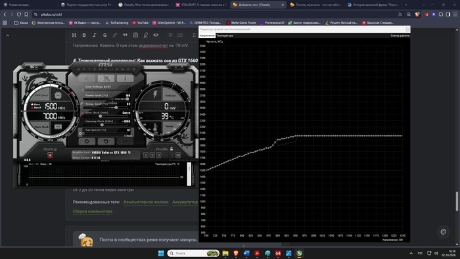
Task: Open the browser tab list dropdown
Action: coord(424,5)
